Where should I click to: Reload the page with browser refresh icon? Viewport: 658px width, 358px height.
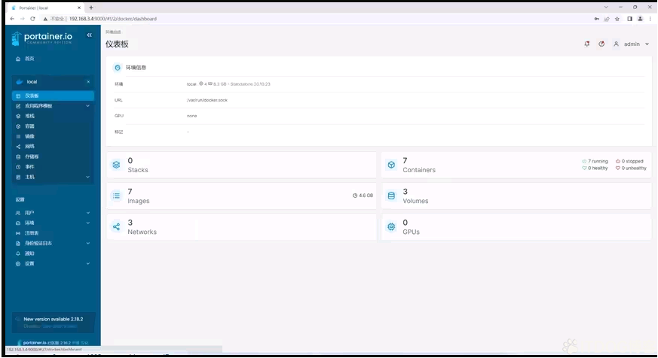pyautogui.click(x=32, y=18)
